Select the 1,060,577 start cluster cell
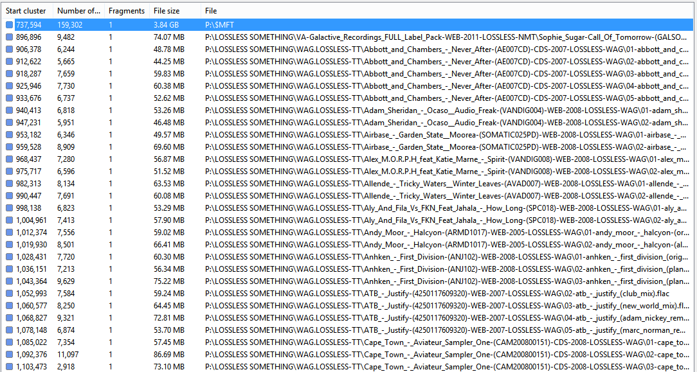Screen dimensions: 697x372 (x=31, y=305)
